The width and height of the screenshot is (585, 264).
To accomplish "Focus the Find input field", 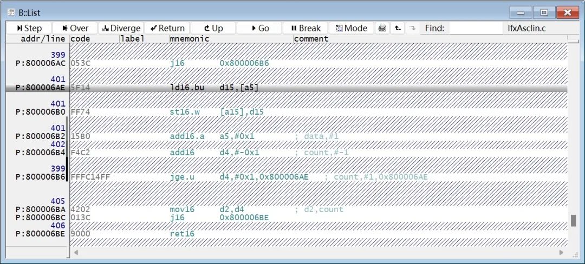I will point(477,28).
